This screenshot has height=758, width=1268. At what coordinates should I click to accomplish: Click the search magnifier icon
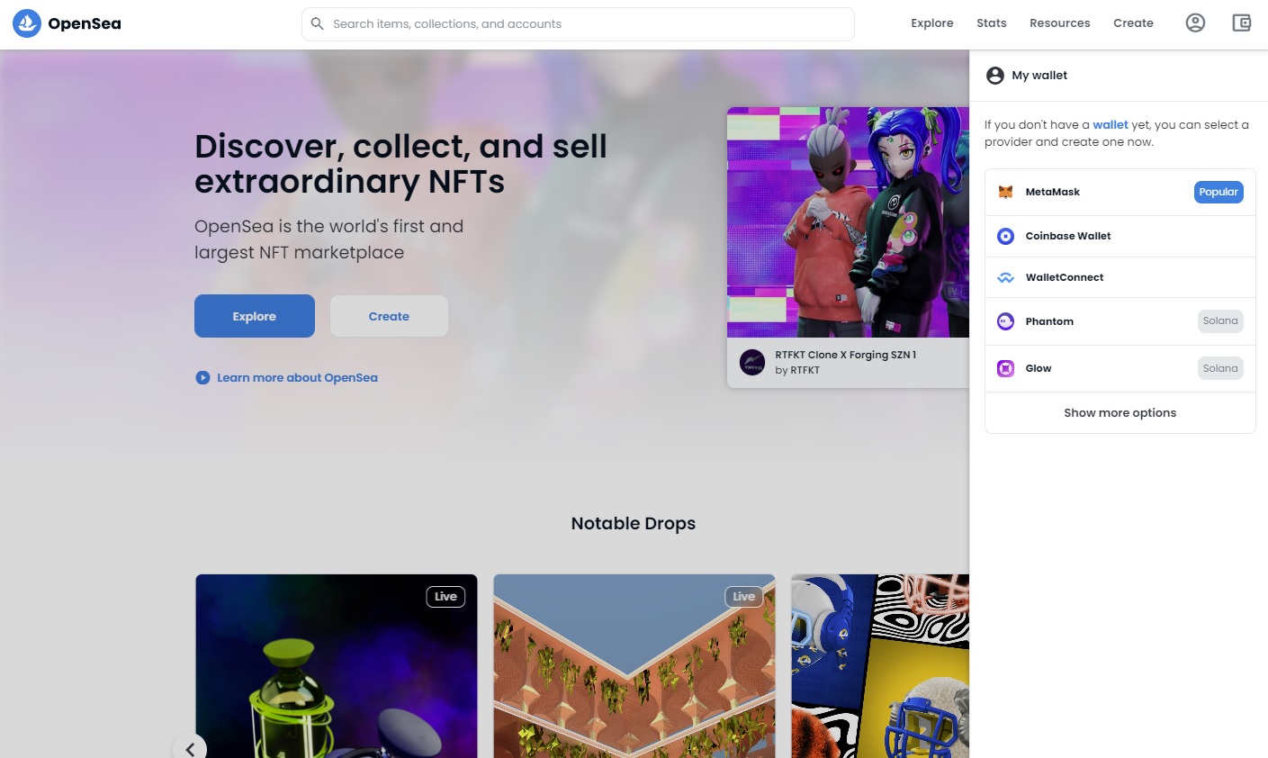pyautogui.click(x=318, y=23)
